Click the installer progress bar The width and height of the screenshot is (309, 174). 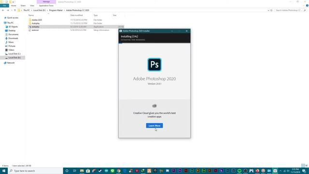pos(154,43)
